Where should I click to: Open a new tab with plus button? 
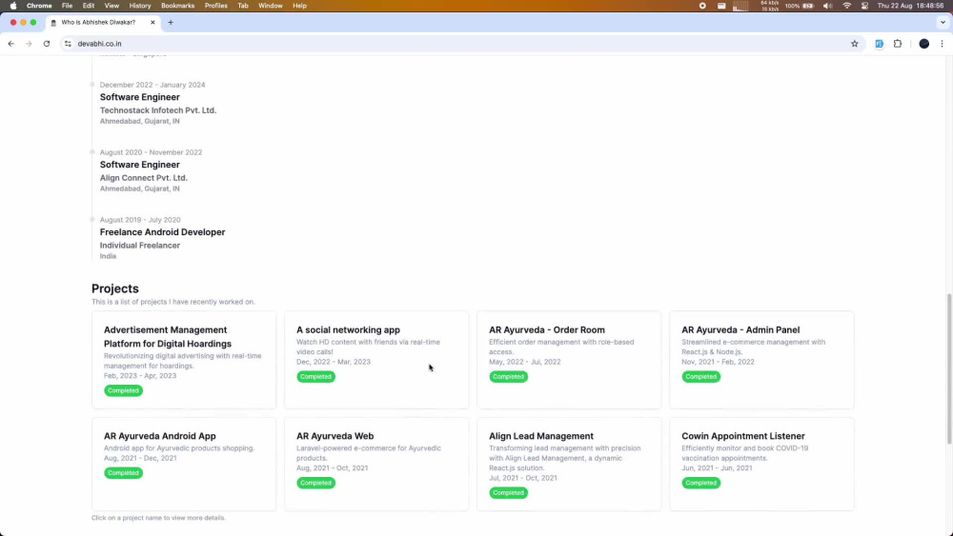[x=171, y=23]
